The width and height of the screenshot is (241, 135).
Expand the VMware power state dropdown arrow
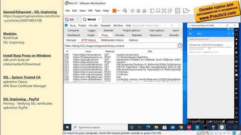(x=118, y=11)
